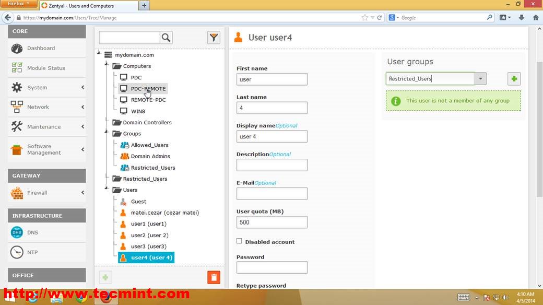Open the User groups dropdown arrow
The image size is (543, 305).
pyautogui.click(x=480, y=79)
